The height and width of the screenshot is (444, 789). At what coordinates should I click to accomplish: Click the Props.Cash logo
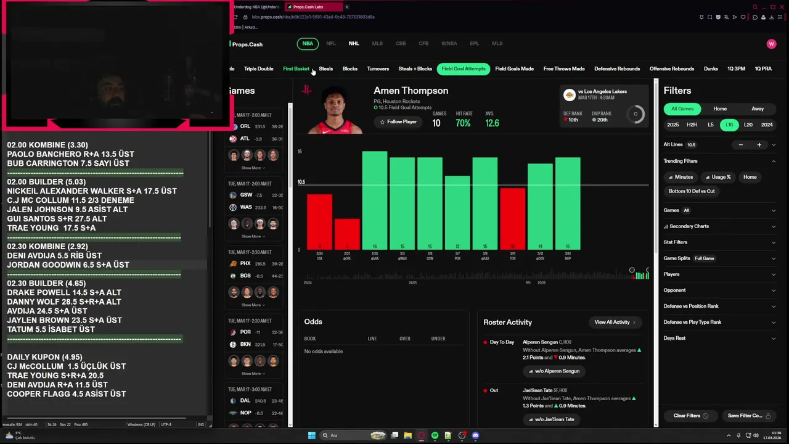(x=246, y=44)
